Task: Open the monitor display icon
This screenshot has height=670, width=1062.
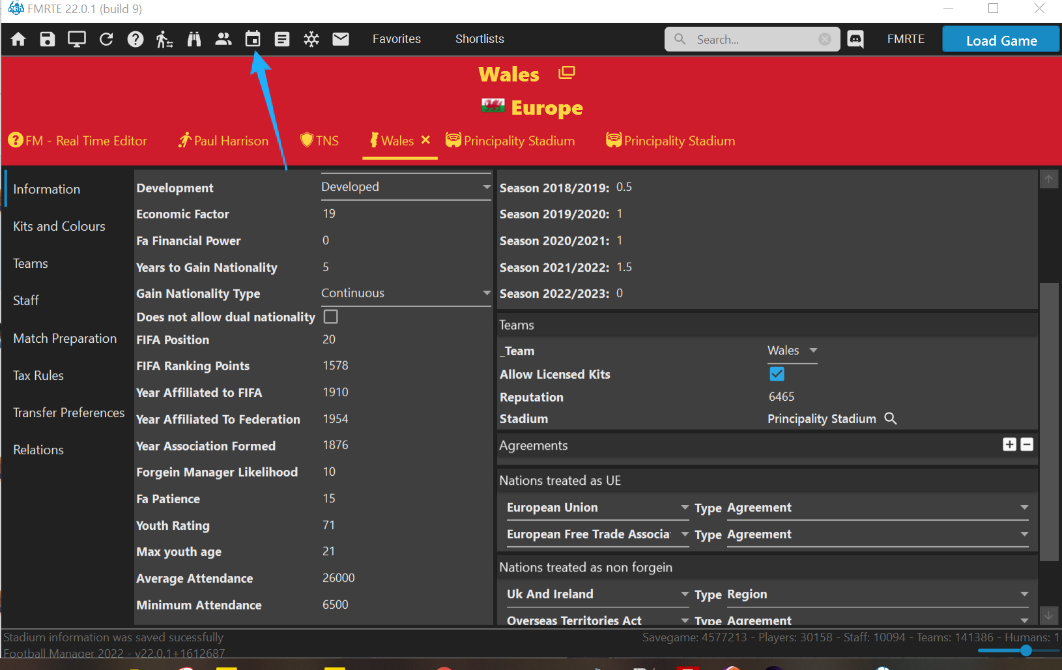Action: [x=77, y=39]
